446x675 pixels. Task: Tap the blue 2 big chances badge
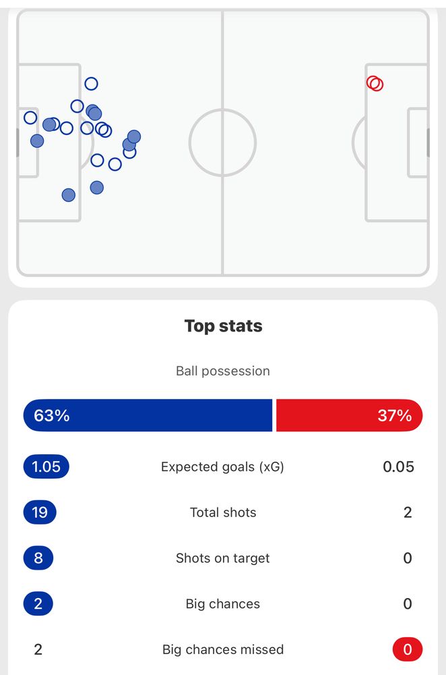[38, 603]
